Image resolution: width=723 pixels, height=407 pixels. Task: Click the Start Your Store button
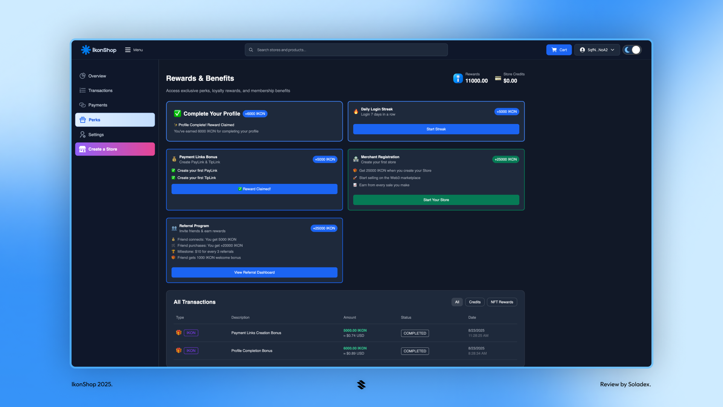click(436, 200)
